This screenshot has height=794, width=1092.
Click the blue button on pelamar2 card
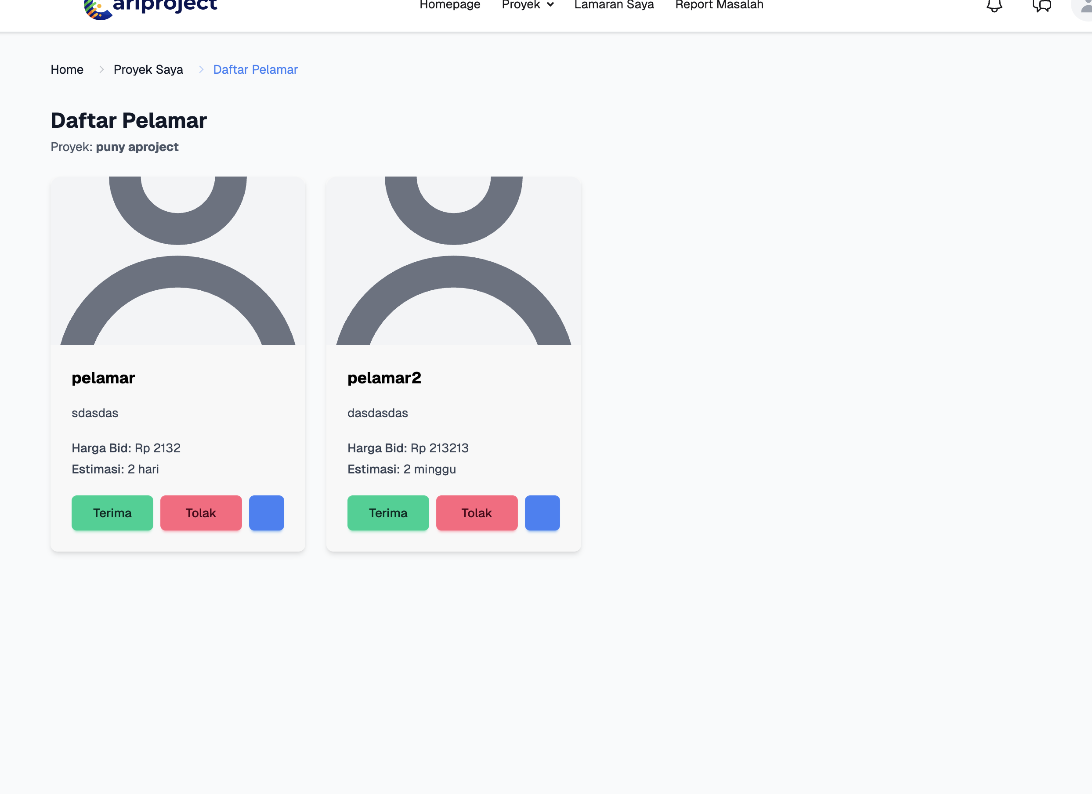(x=542, y=513)
